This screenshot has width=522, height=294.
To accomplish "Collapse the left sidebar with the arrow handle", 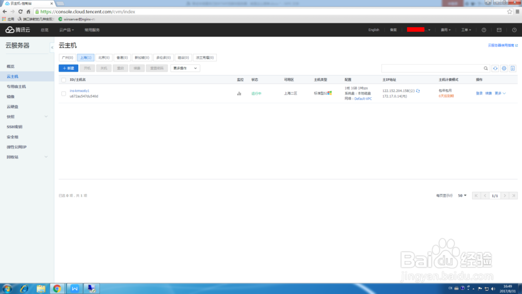I will coord(52,48).
